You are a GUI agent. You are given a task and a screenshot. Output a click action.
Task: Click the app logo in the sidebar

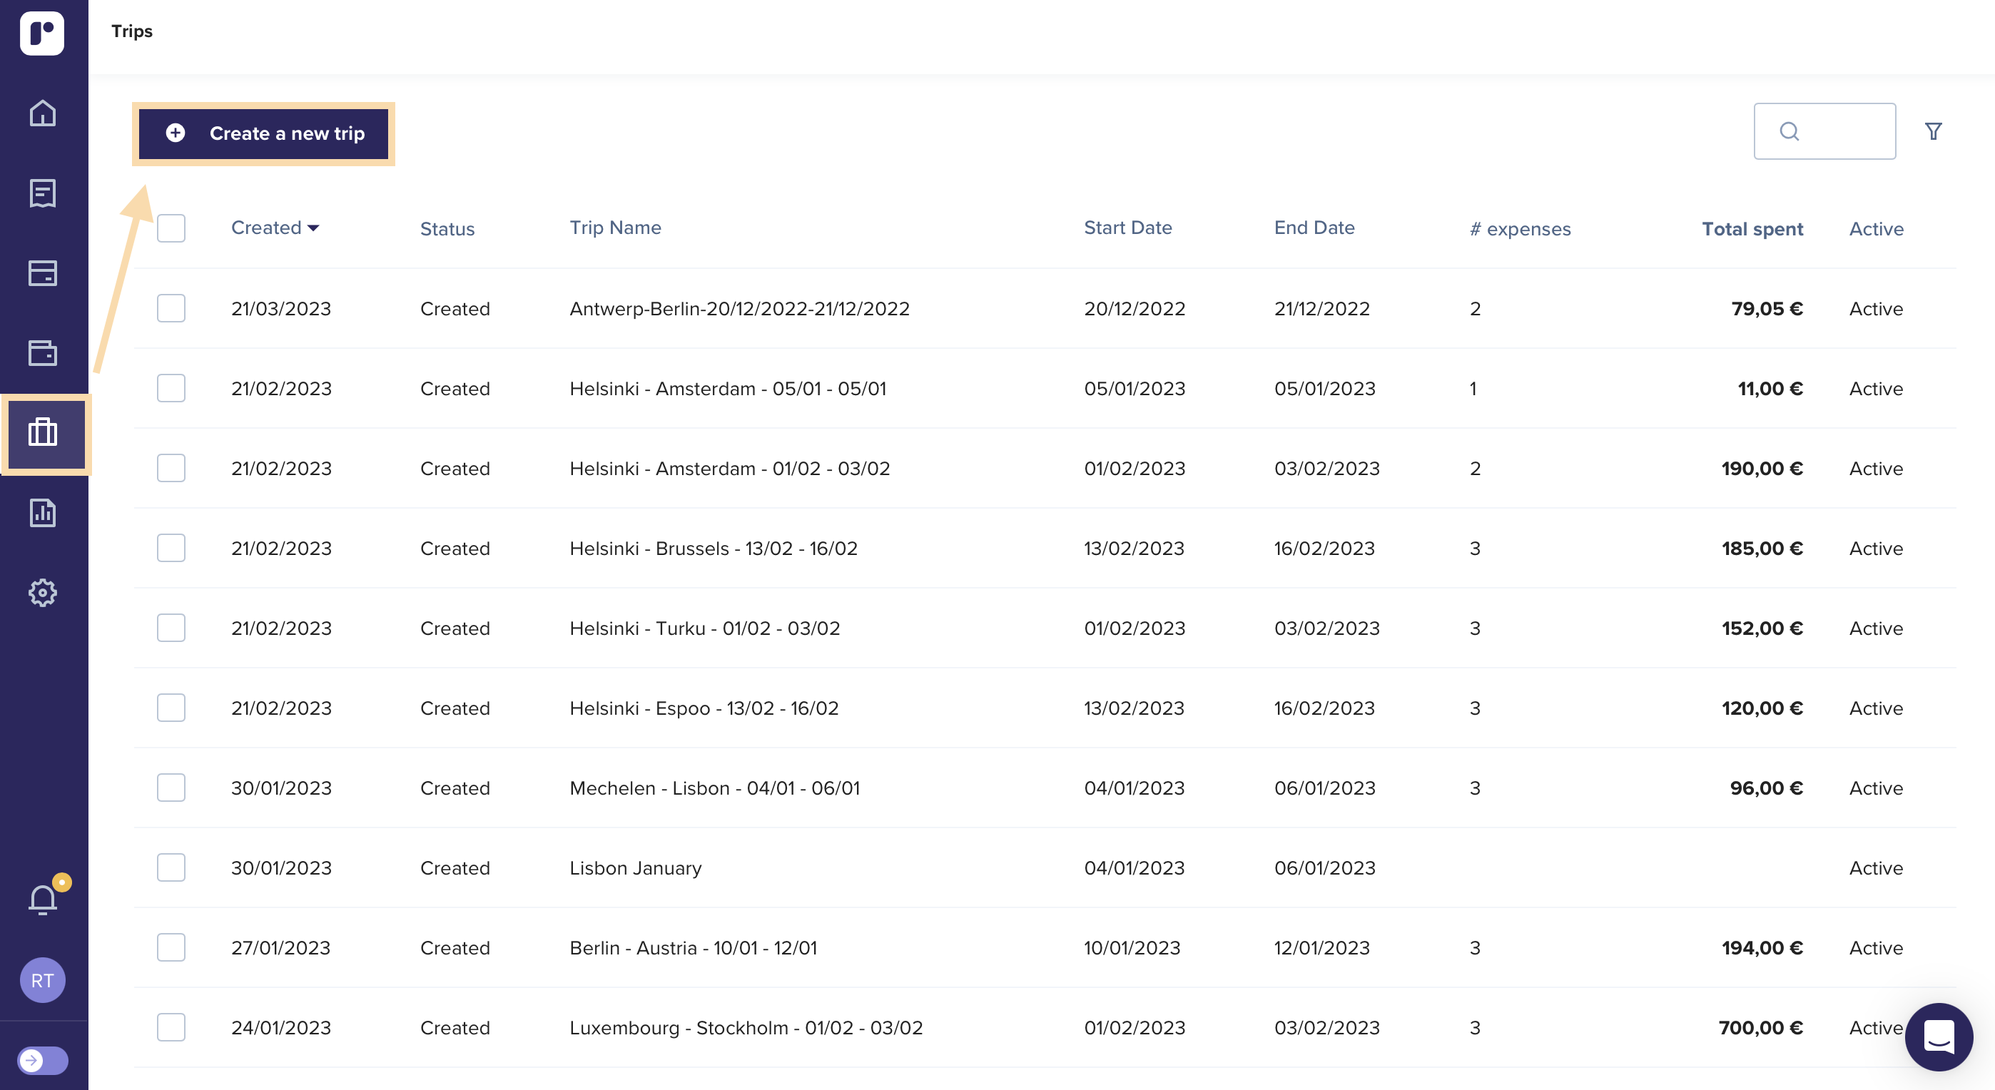[x=42, y=33]
